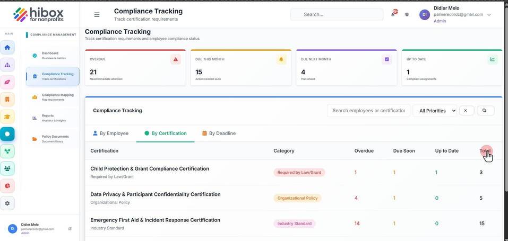Open the All Priorities dropdown
Viewport: 508px width, 241px height.
[435, 111]
